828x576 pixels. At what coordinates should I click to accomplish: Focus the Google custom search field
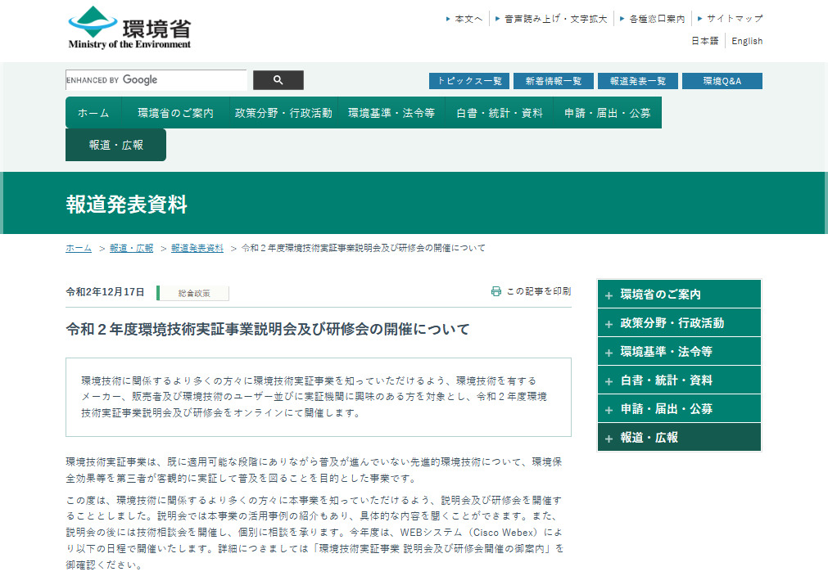[156, 80]
